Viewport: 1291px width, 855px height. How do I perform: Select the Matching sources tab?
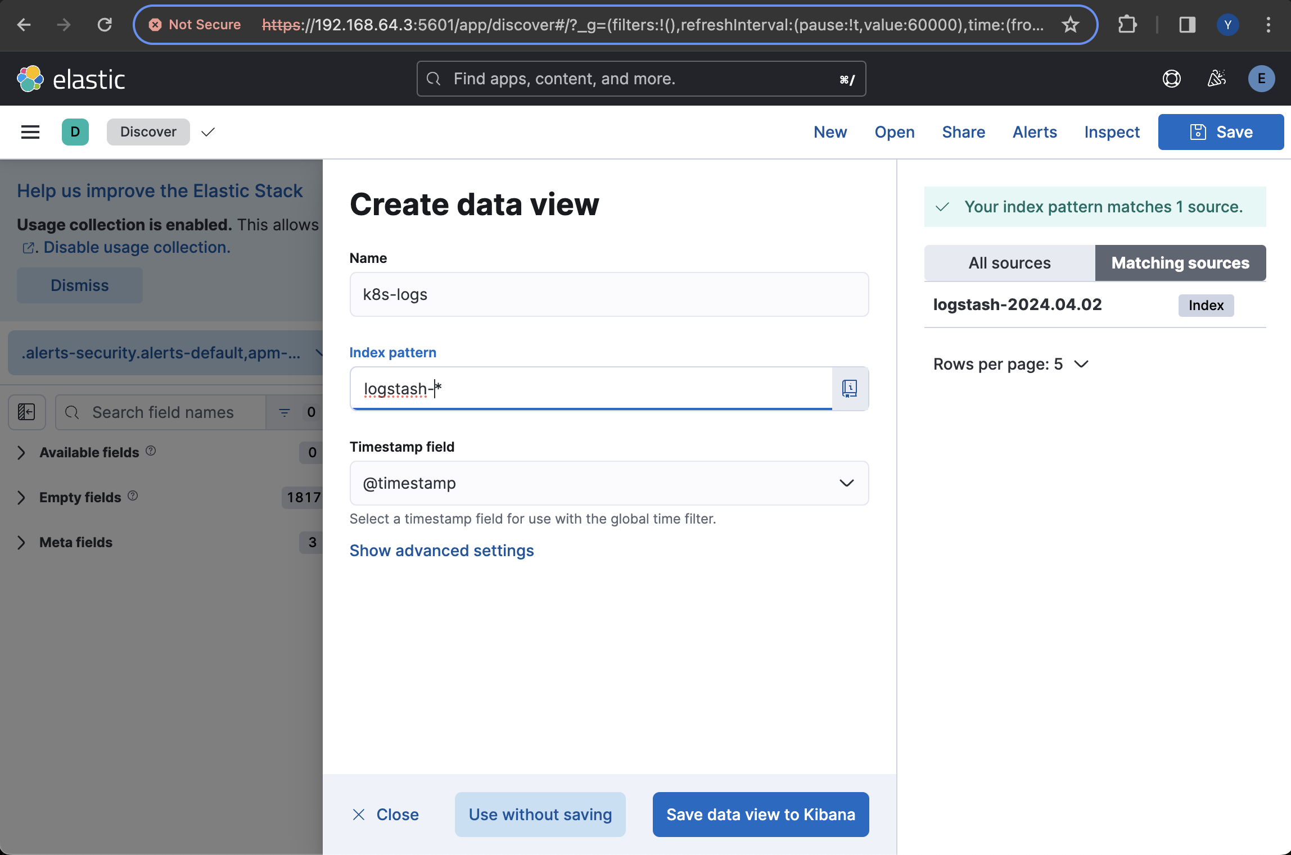point(1180,263)
